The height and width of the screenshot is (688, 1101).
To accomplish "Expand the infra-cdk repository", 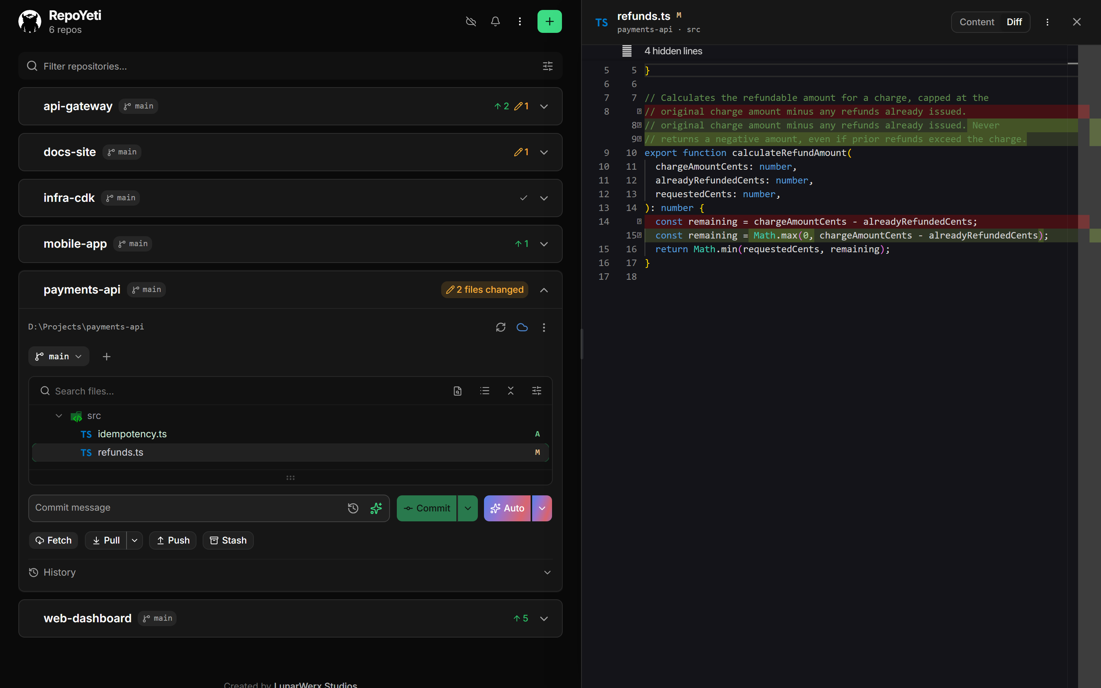I will pos(544,198).
